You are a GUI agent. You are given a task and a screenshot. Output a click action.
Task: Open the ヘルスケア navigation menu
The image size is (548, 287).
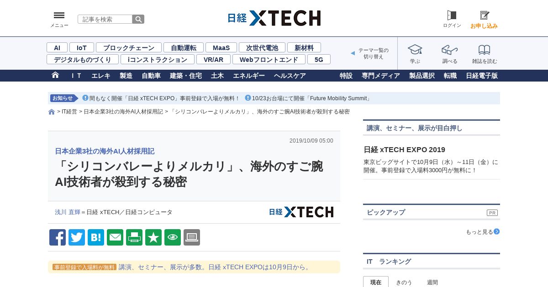click(x=290, y=76)
